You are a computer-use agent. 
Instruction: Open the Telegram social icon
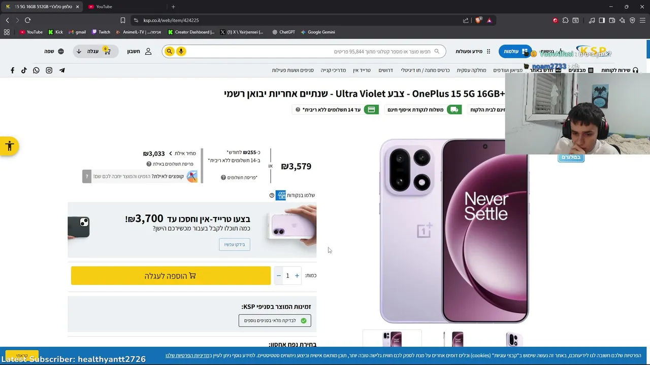[x=62, y=70]
